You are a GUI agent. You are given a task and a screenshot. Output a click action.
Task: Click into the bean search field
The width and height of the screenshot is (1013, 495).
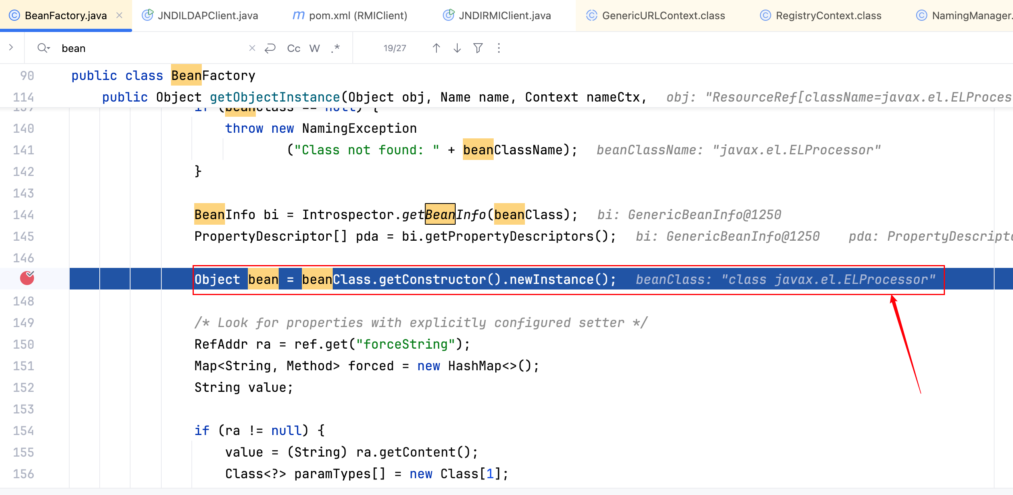(152, 48)
